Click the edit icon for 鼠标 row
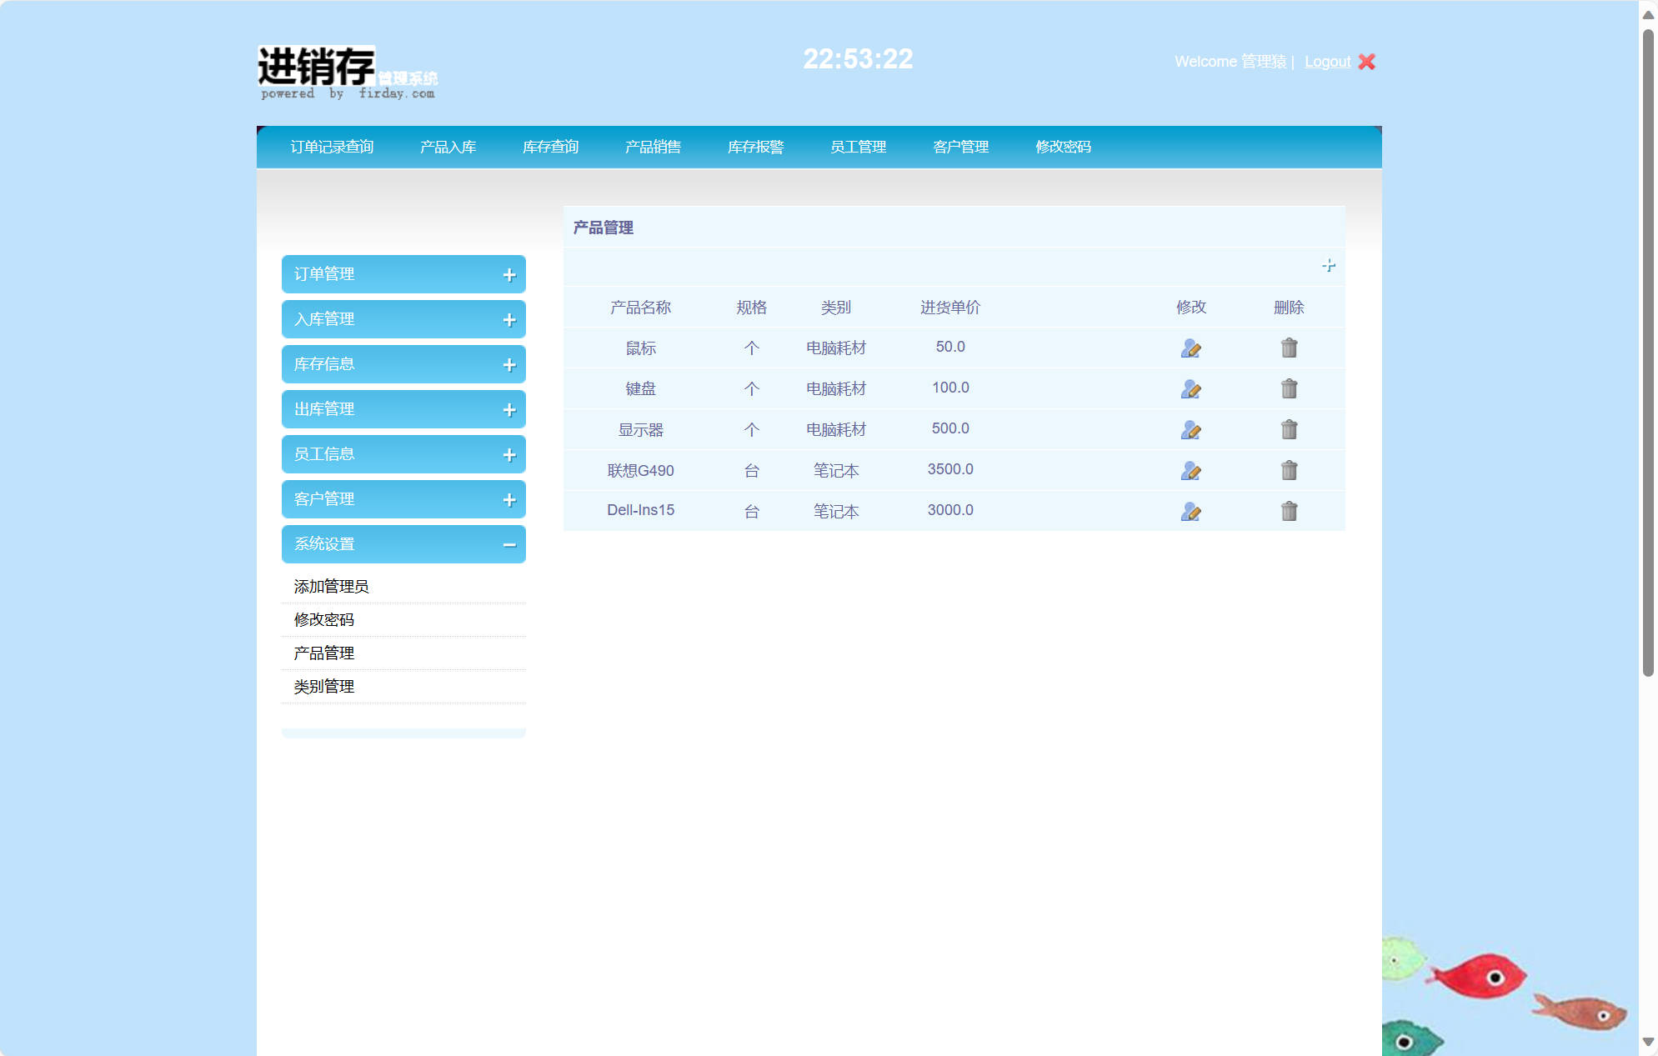 tap(1190, 348)
